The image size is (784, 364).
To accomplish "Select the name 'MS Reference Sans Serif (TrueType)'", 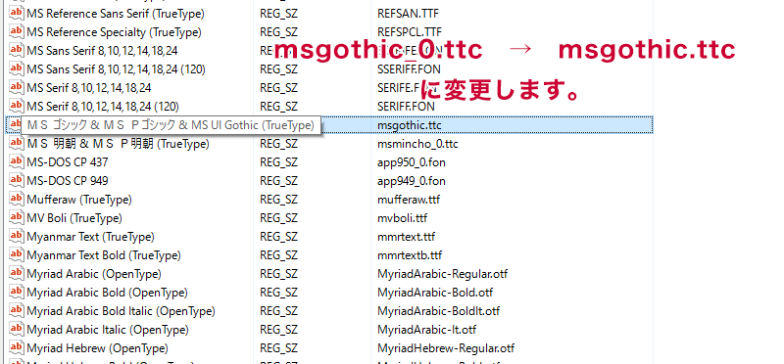I will (x=116, y=14).
